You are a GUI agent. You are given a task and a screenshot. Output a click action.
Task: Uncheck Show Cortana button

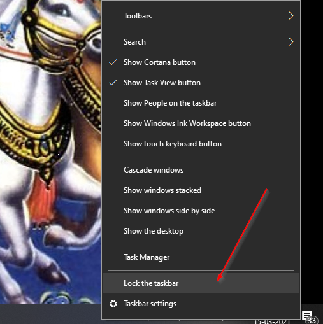point(201,62)
